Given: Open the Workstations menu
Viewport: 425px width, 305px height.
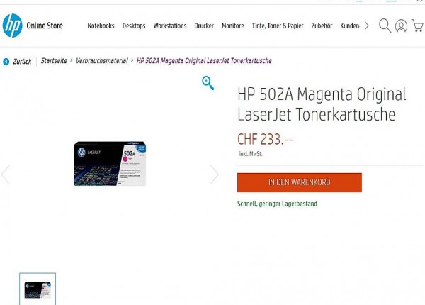Looking at the screenshot, I should click(x=170, y=26).
